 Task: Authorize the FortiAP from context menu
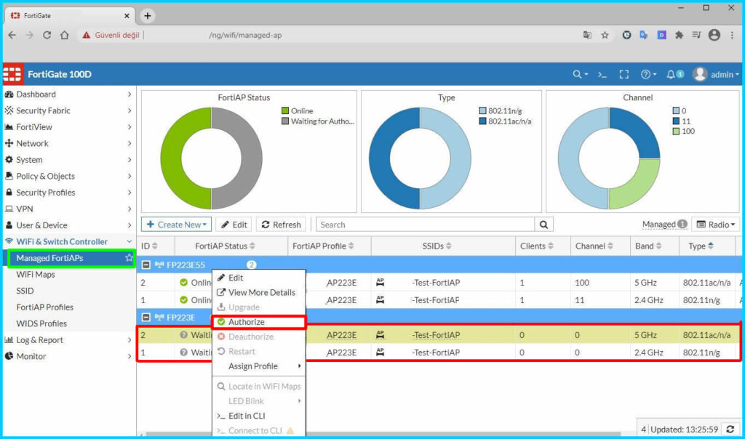(x=258, y=322)
